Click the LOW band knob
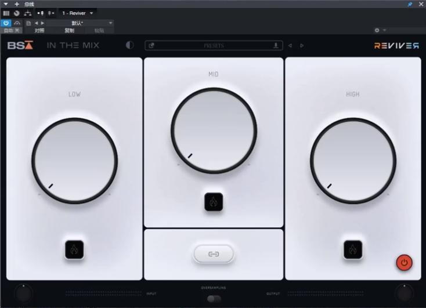The width and height of the screenshot is (426, 308). pos(74,161)
